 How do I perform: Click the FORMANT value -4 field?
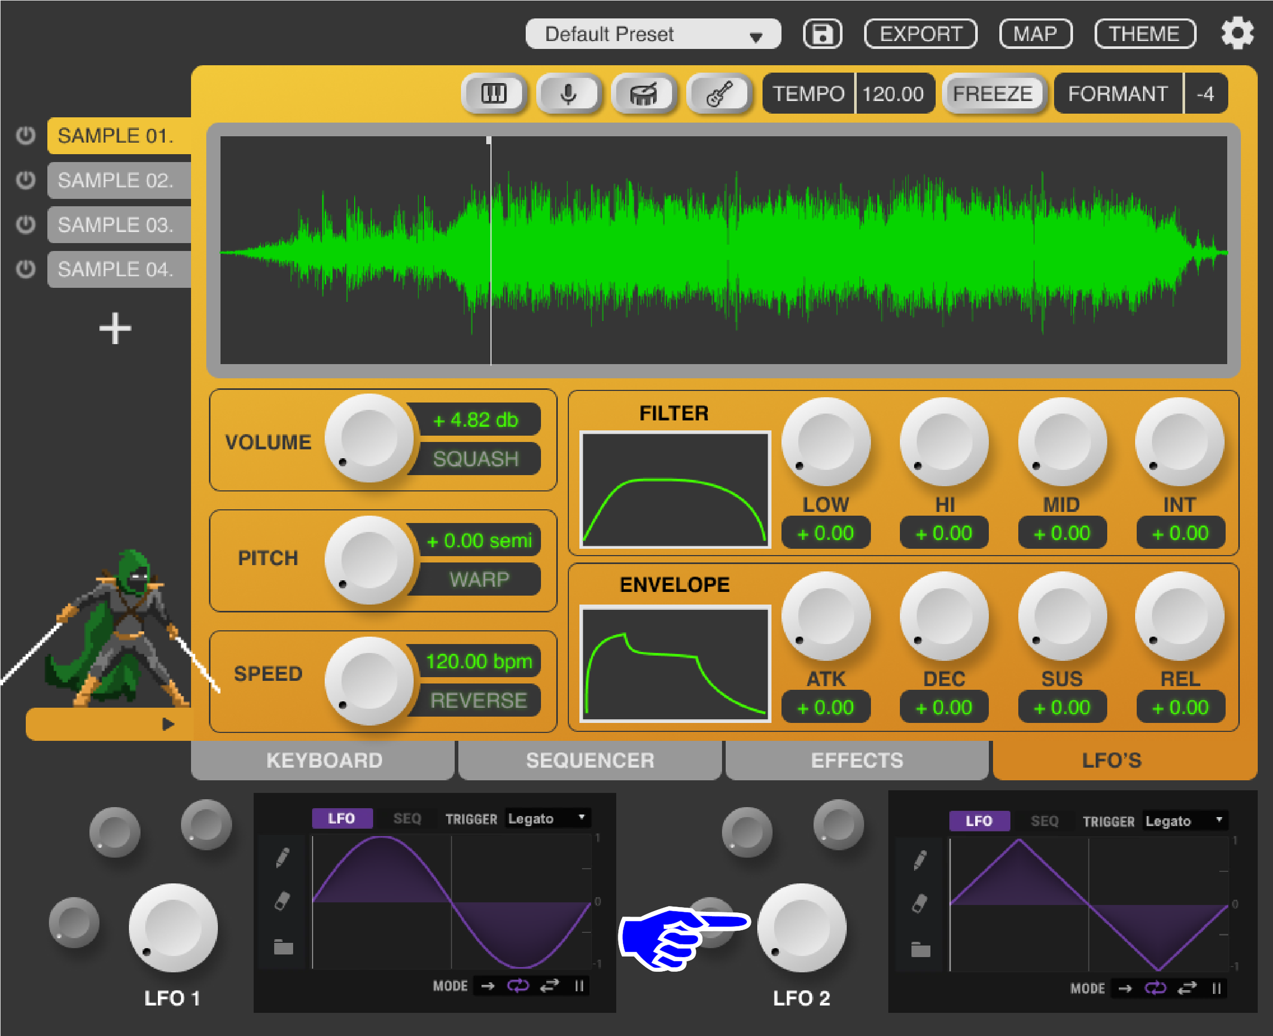(1206, 94)
